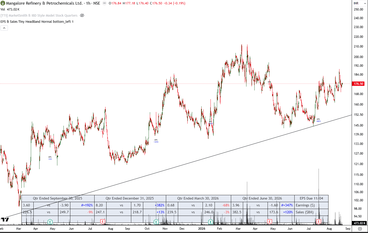The image size is (368, 233).
Task: Open the green E earnings marker under September 30, 2025 column
Action: pyautogui.click(x=50, y=222)
